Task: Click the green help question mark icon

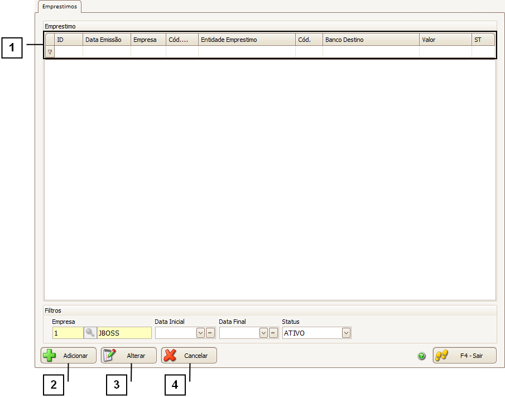Action: pos(422,356)
